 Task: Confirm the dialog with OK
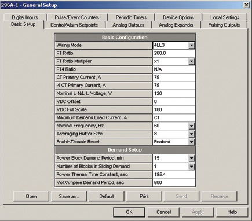coord(129,212)
